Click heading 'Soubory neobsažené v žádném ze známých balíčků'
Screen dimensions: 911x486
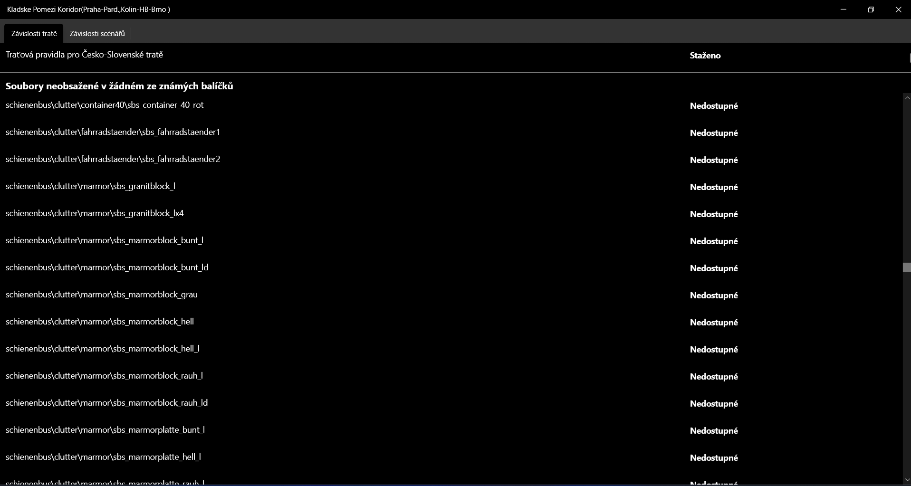pos(119,86)
